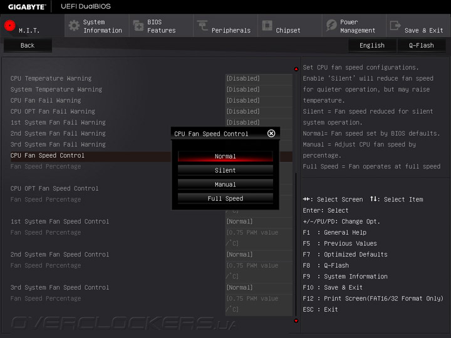Click the red M.I.T. tab icon
Viewport: 451px width, 338px height.
pyautogui.click(x=10, y=26)
